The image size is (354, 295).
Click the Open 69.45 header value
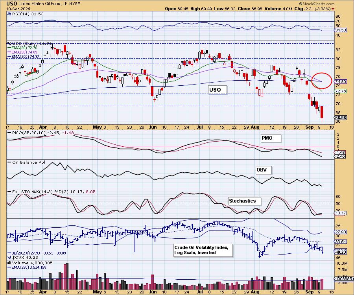[x=176, y=9]
